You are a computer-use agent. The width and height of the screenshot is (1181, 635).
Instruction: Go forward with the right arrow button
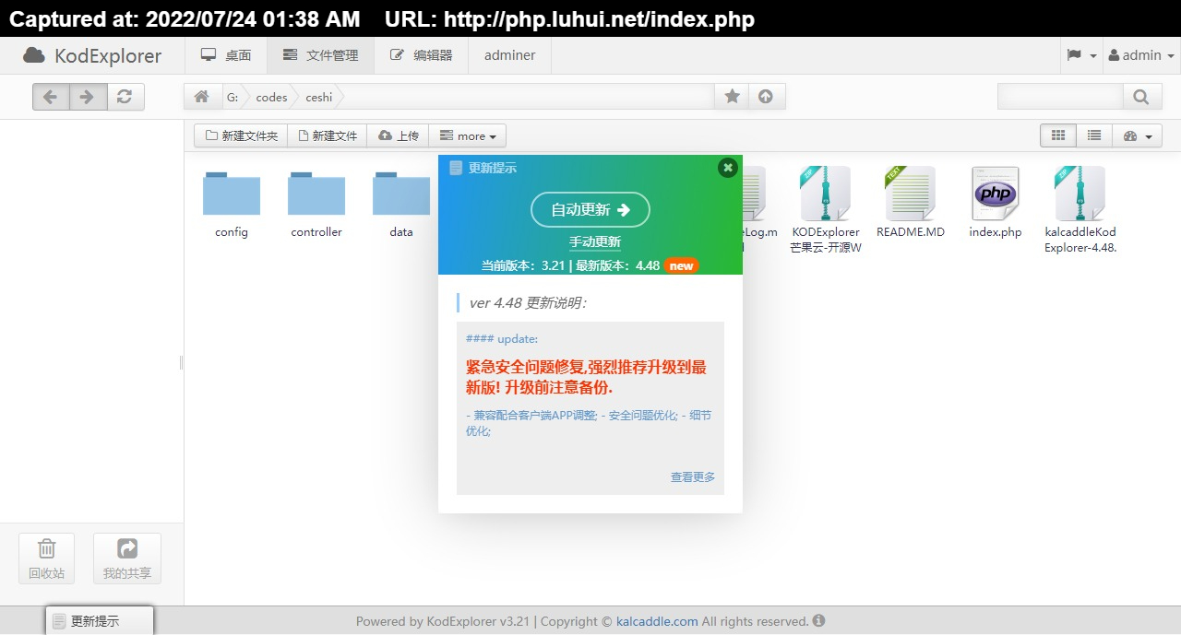click(x=88, y=97)
